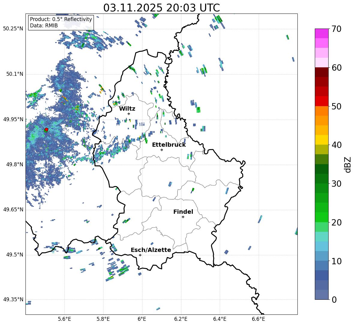Click the 49.5°N latitude label
Screen dimensions: 355x325
tap(15, 255)
